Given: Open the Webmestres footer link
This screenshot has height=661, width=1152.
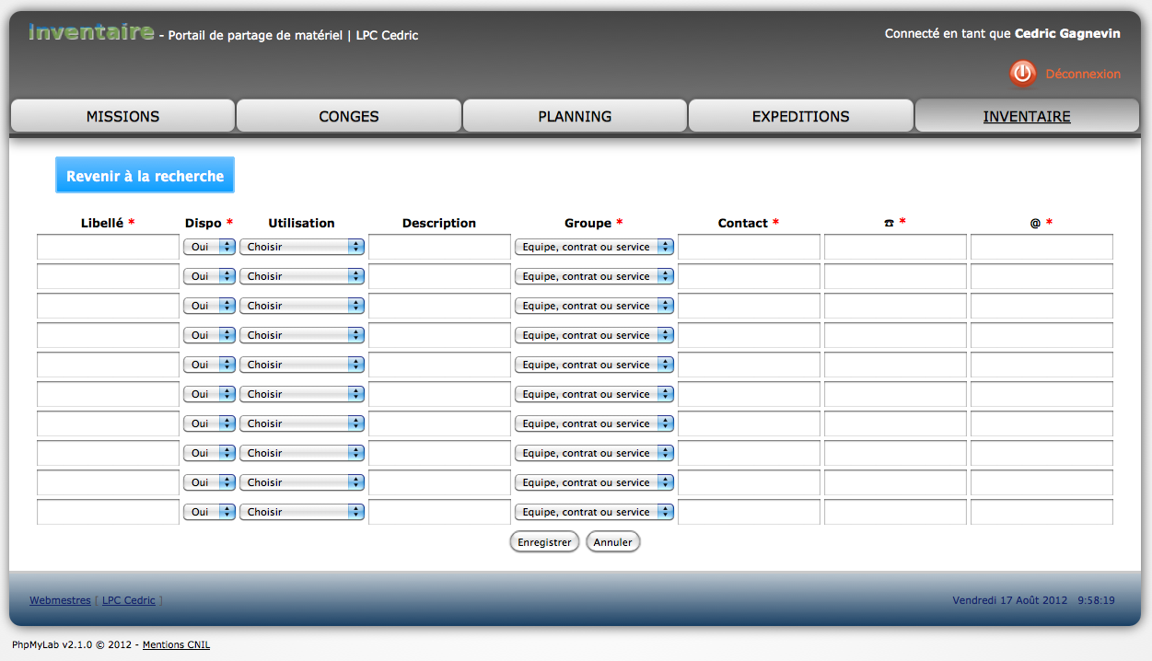Looking at the screenshot, I should [60, 600].
